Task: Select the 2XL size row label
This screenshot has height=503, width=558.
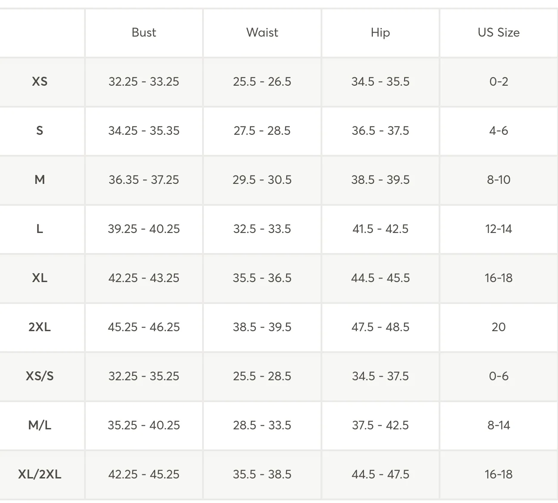Action: [x=40, y=327]
